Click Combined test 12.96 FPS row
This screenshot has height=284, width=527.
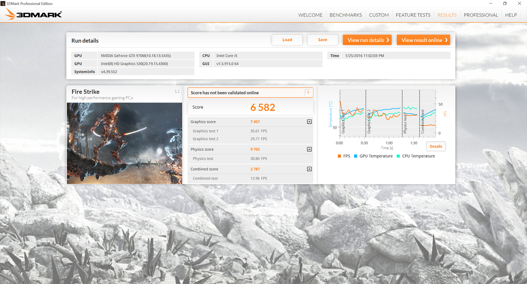point(250,178)
